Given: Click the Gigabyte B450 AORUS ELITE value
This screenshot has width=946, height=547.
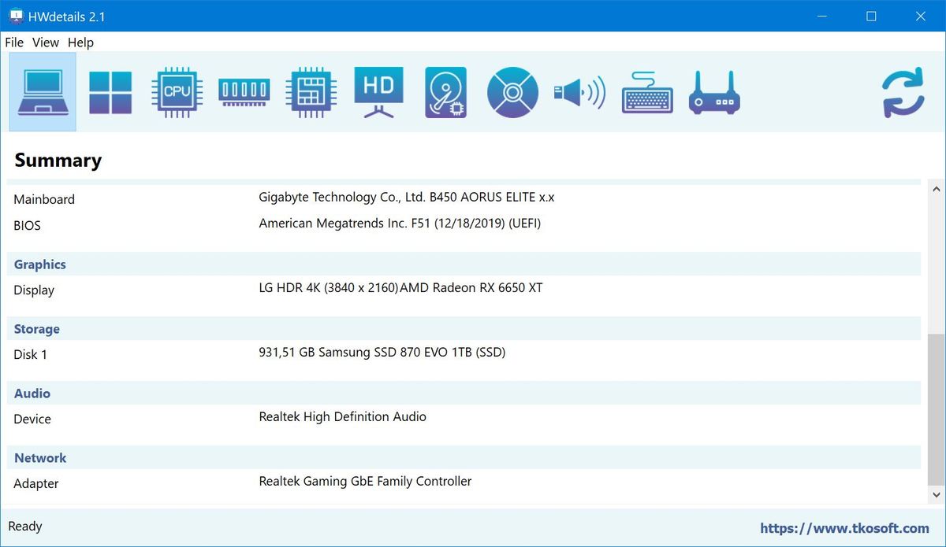Looking at the screenshot, I should point(407,198).
